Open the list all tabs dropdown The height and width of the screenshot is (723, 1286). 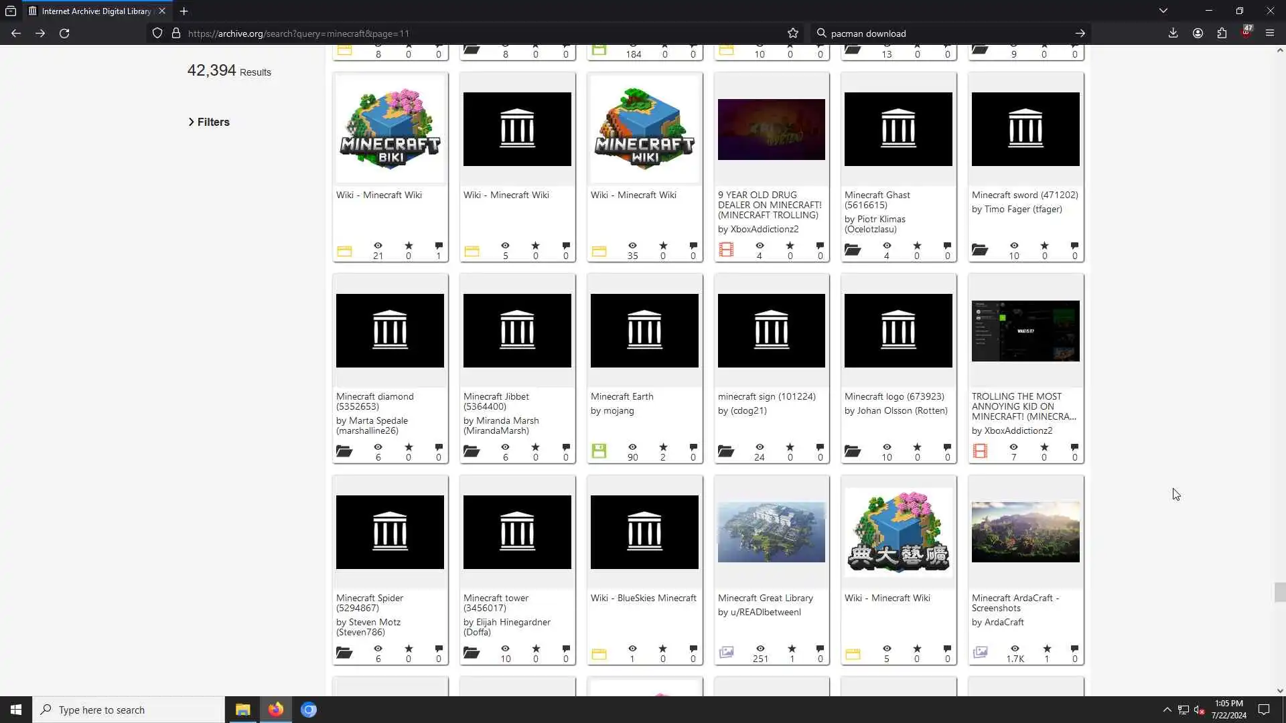pyautogui.click(x=1163, y=11)
